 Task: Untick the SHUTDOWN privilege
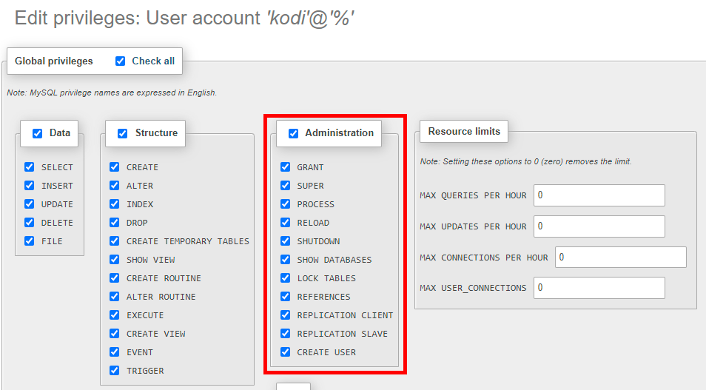[x=286, y=241]
